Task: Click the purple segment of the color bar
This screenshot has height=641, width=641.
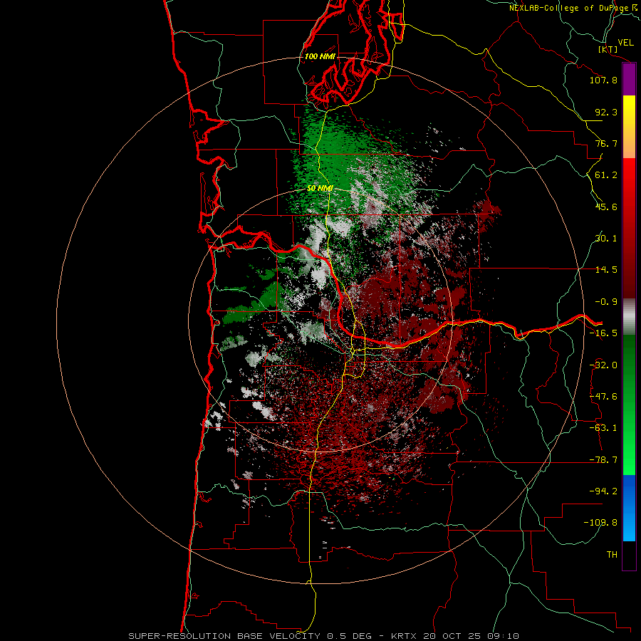Action: coord(629,79)
